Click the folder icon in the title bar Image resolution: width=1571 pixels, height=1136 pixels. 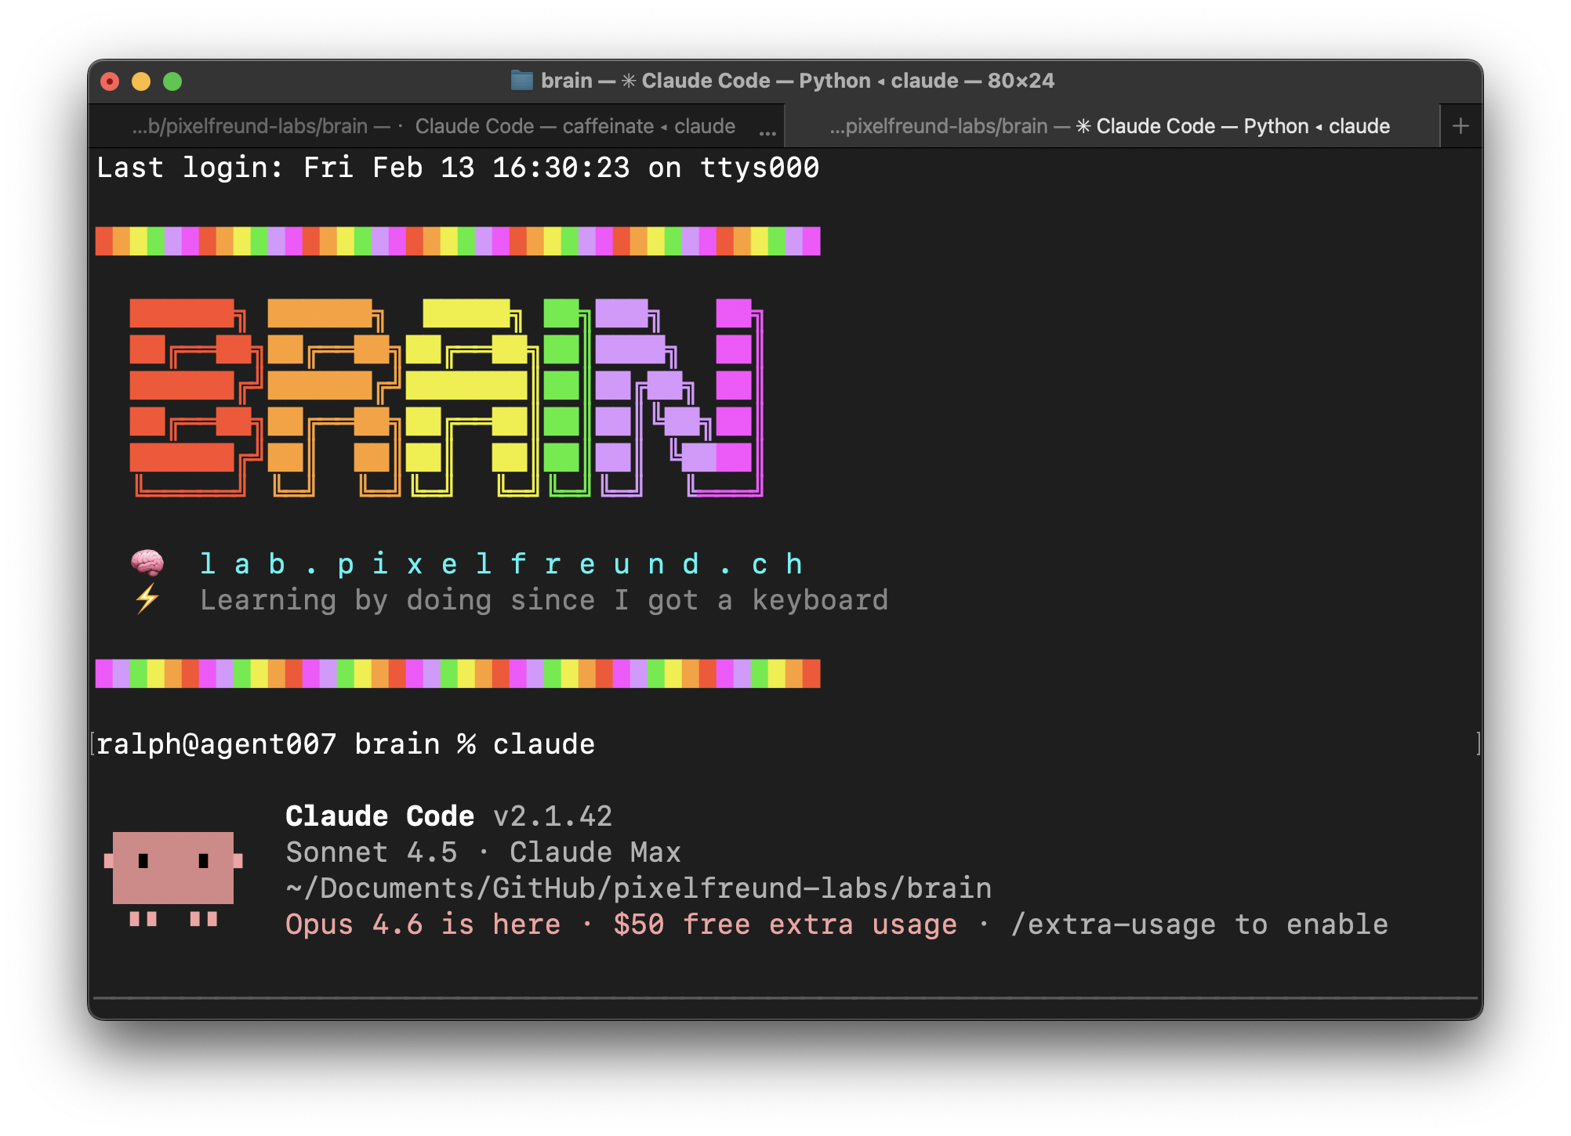(x=523, y=80)
